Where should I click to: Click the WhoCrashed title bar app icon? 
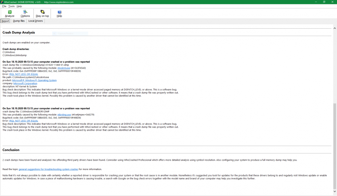(x=2, y=2)
